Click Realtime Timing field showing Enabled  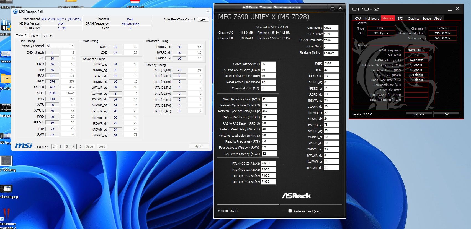pyautogui.click(x=331, y=53)
